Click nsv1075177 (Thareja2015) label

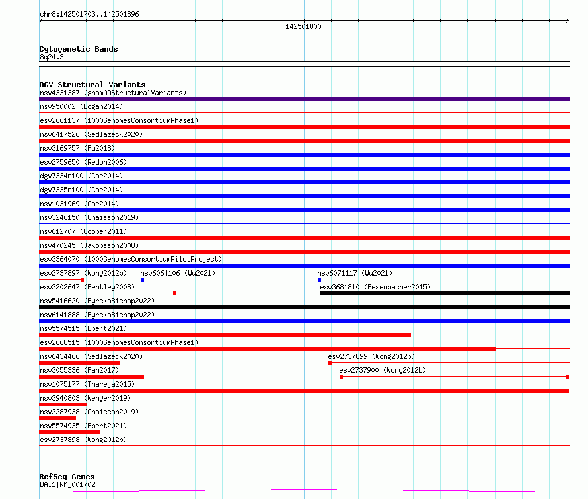[87, 384]
